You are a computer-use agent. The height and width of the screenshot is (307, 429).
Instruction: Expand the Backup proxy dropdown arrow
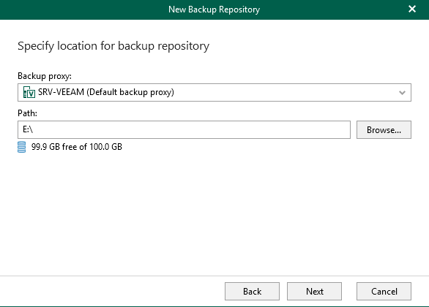[402, 93]
